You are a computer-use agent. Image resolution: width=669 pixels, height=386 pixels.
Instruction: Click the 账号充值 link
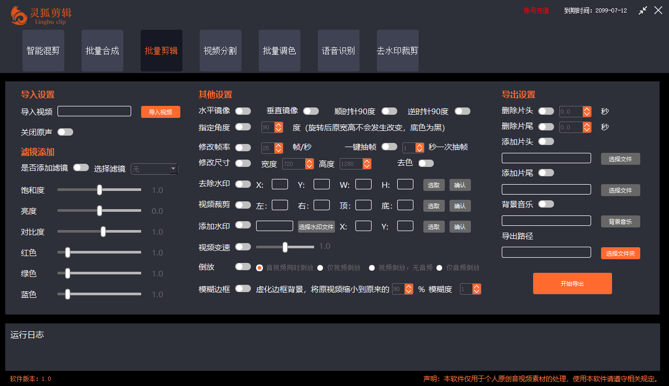(x=536, y=9)
